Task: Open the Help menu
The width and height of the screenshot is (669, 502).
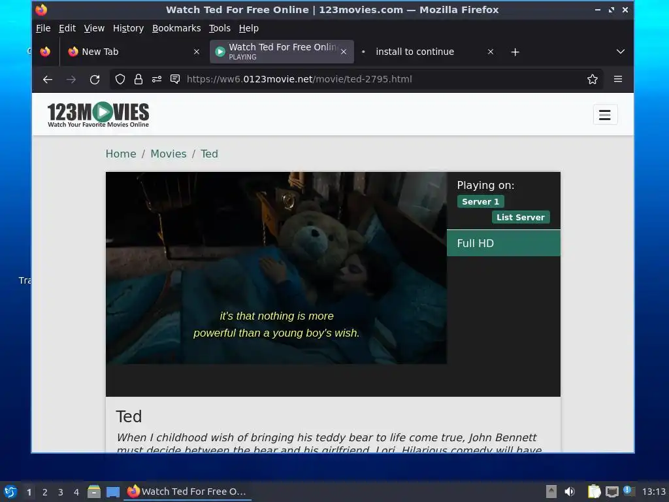Action: click(248, 28)
